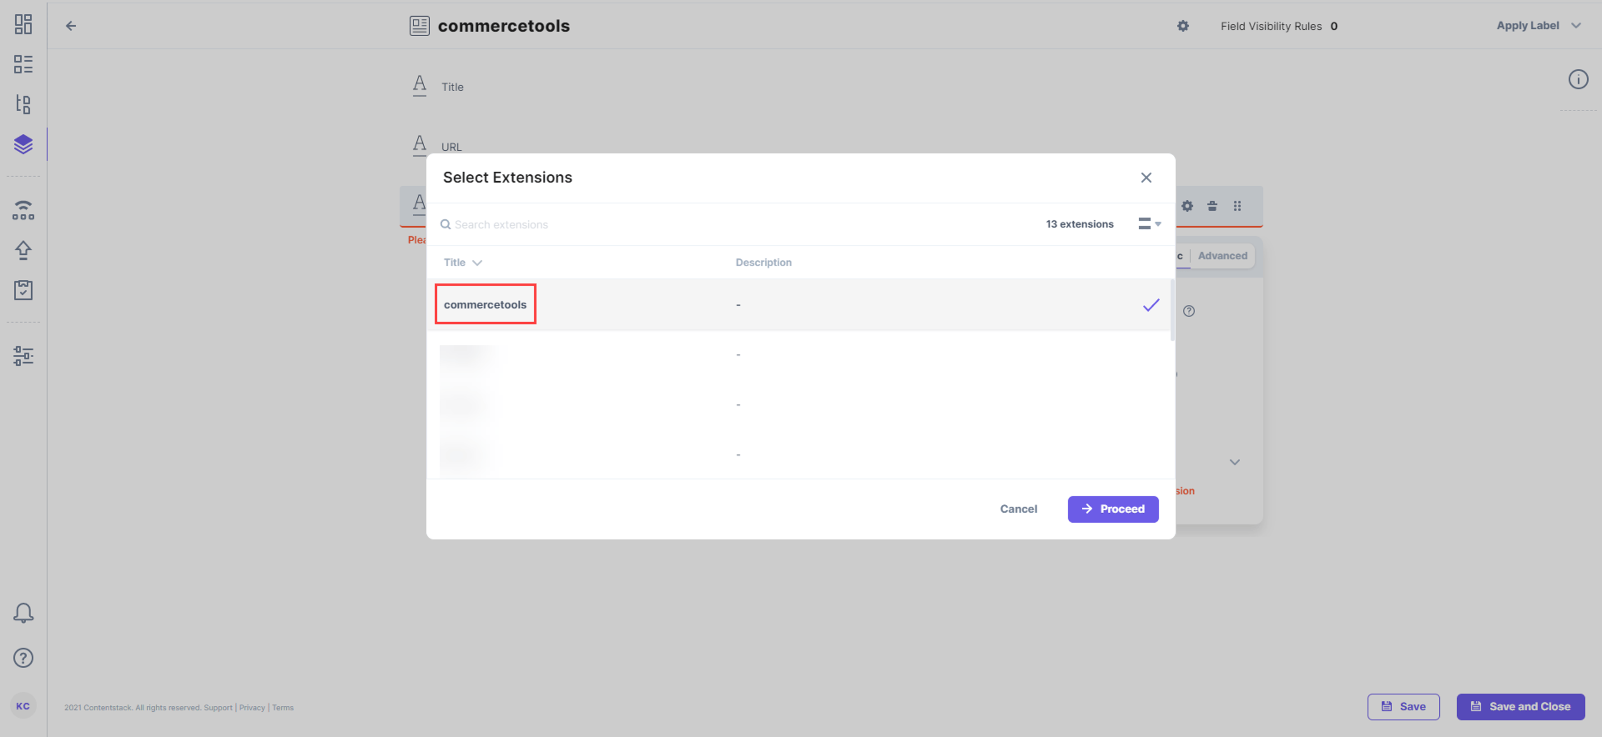Open settings sliders icon in sidebar

point(23,356)
